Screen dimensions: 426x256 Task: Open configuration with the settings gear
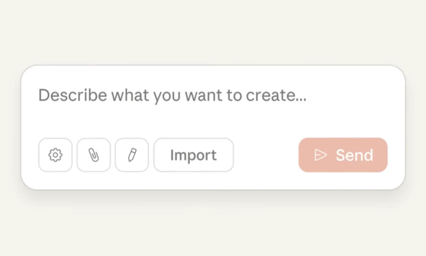pos(55,155)
